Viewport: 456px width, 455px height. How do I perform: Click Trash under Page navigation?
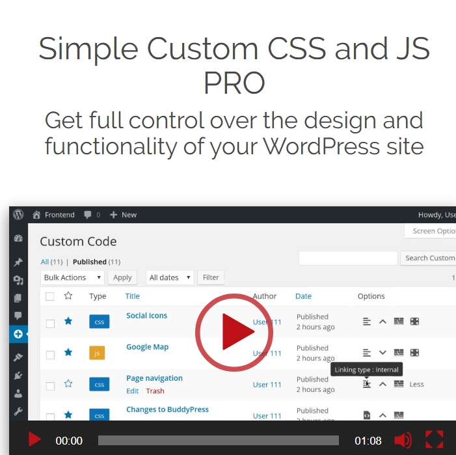coord(155,391)
